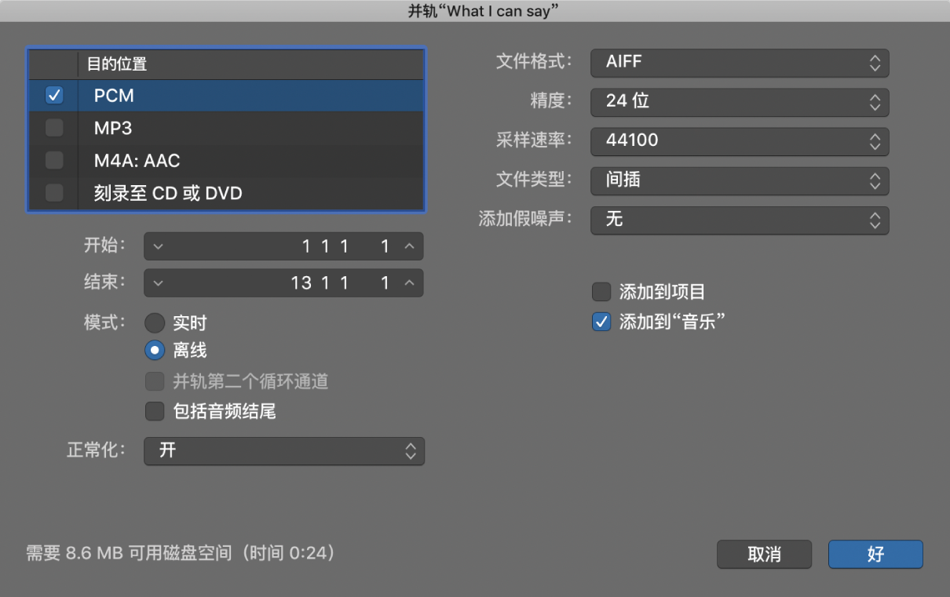
Task: Open the 采样速率 dropdown showing 44100
Action: (x=739, y=141)
